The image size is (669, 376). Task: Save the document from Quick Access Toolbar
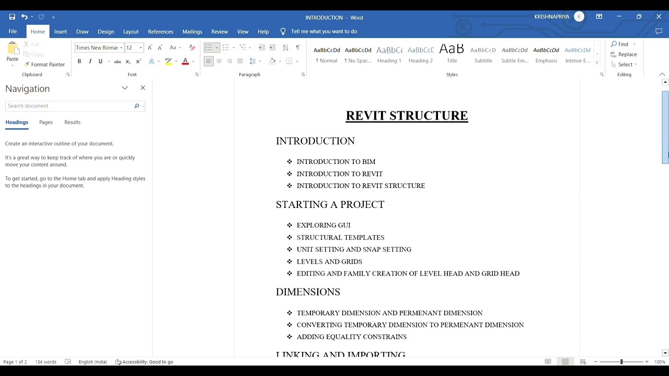pos(12,17)
